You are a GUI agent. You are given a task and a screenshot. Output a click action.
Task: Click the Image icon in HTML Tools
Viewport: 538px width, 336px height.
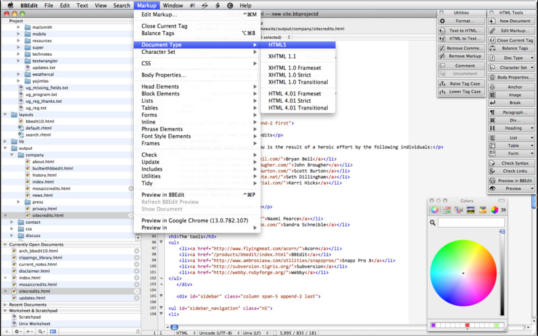coord(492,95)
